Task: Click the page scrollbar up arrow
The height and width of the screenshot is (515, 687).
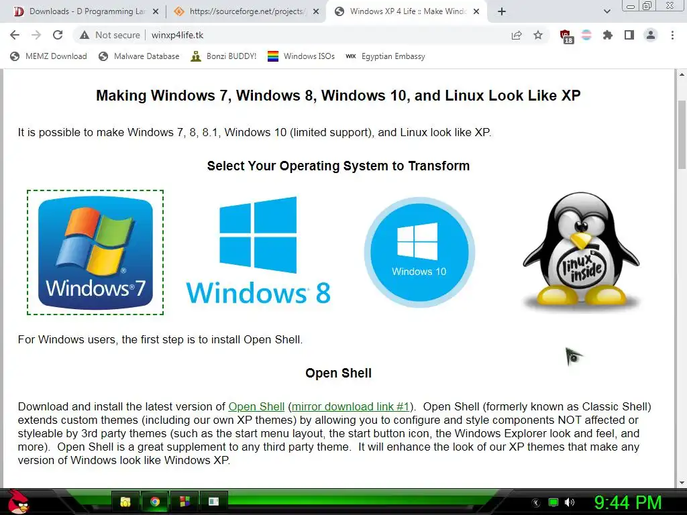Action: tap(682, 75)
